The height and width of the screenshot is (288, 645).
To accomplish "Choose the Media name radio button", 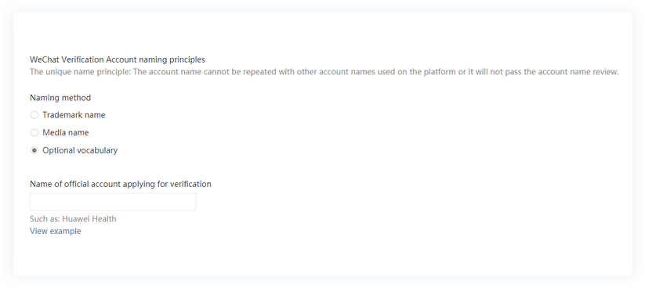I will (x=34, y=133).
